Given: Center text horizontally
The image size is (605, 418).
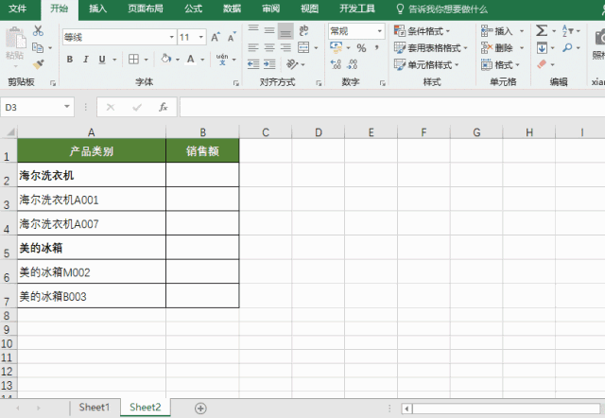Looking at the screenshot, I should point(269,47).
